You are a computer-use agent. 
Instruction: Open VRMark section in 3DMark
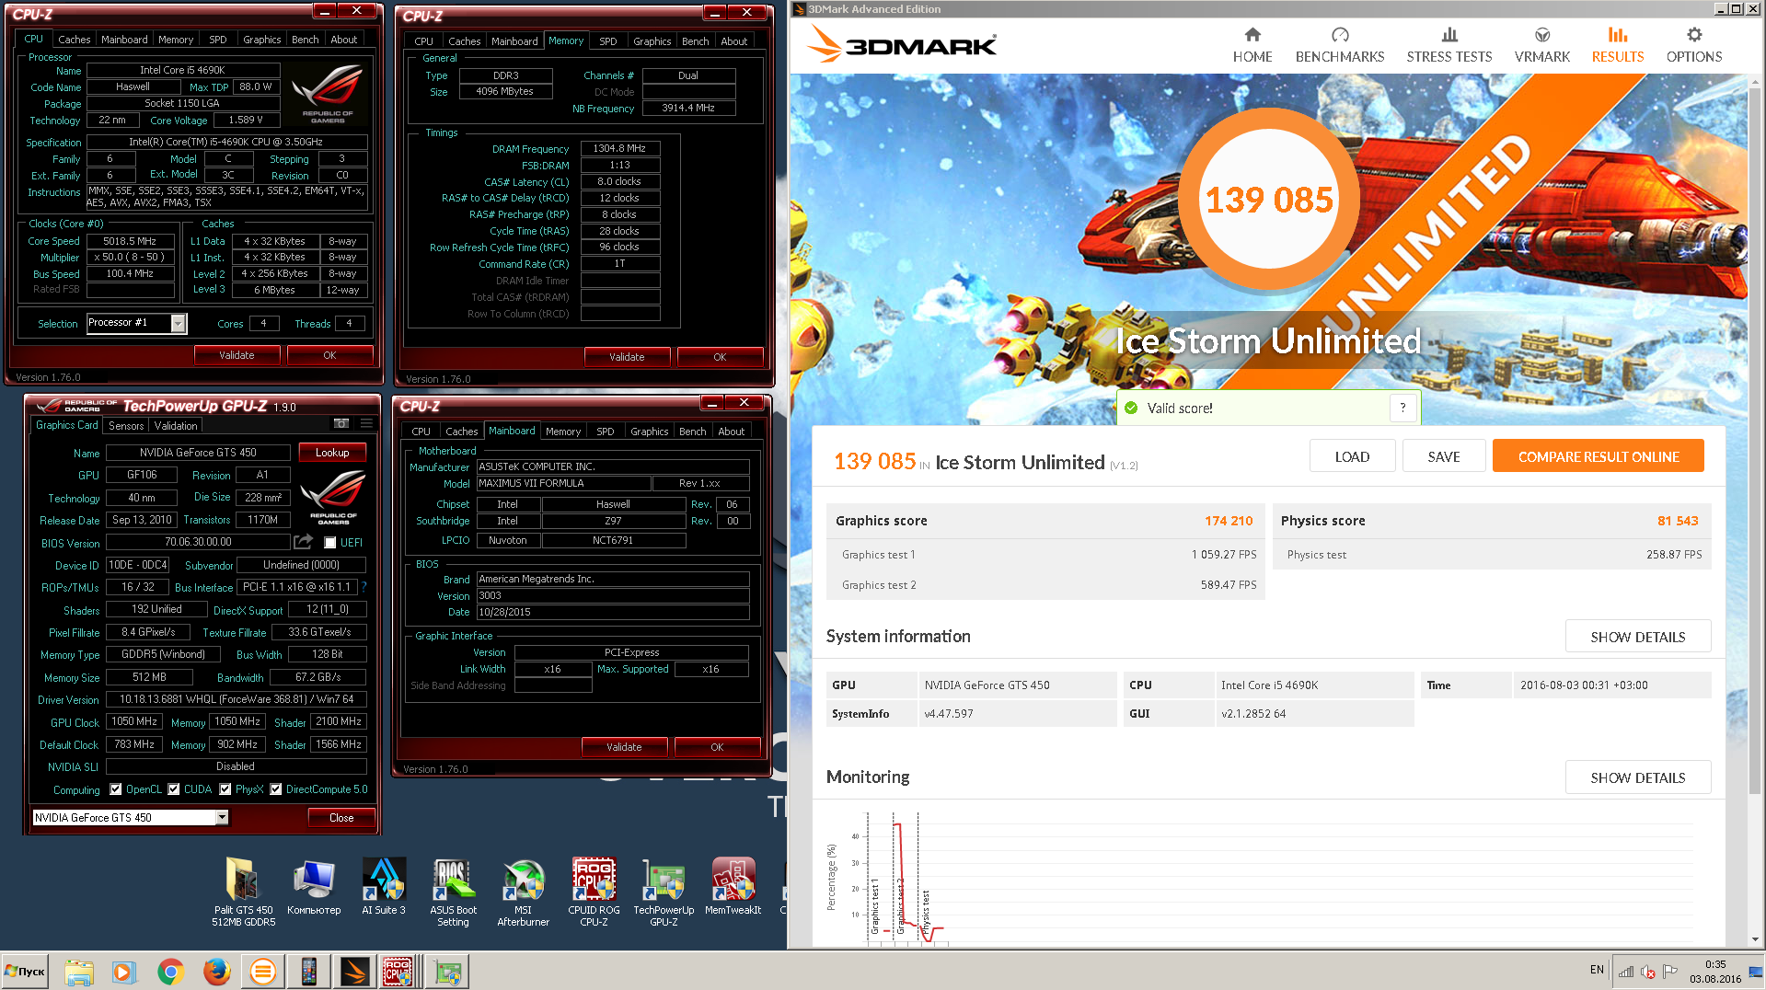pos(1541,45)
